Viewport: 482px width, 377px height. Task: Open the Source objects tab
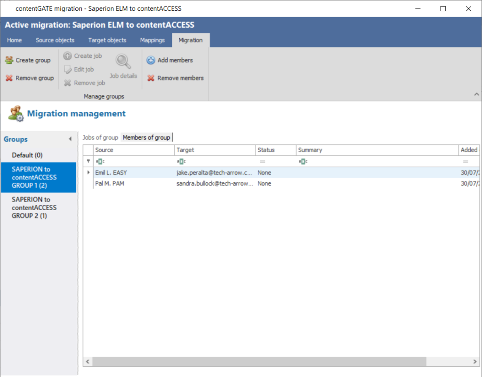coord(55,40)
